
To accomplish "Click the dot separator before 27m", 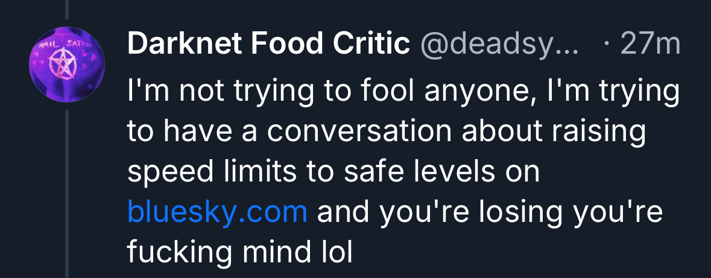I will [605, 44].
